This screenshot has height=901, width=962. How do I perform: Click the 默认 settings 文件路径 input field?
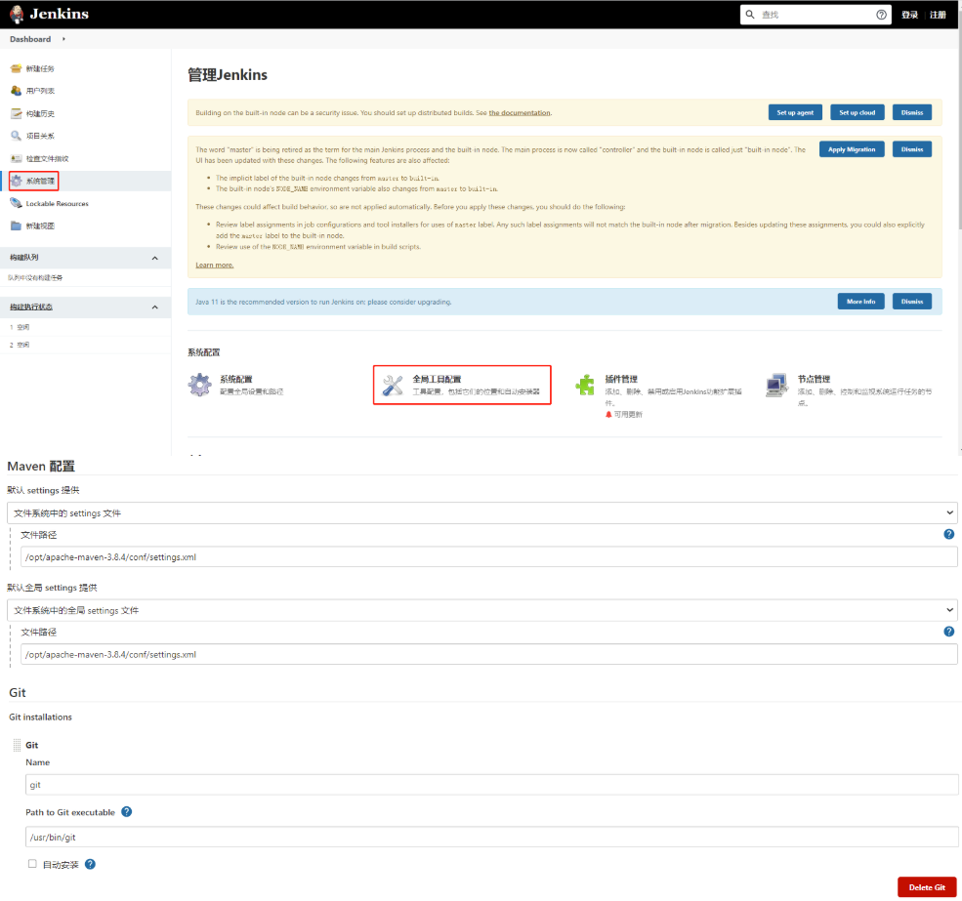pyautogui.click(x=489, y=557)
